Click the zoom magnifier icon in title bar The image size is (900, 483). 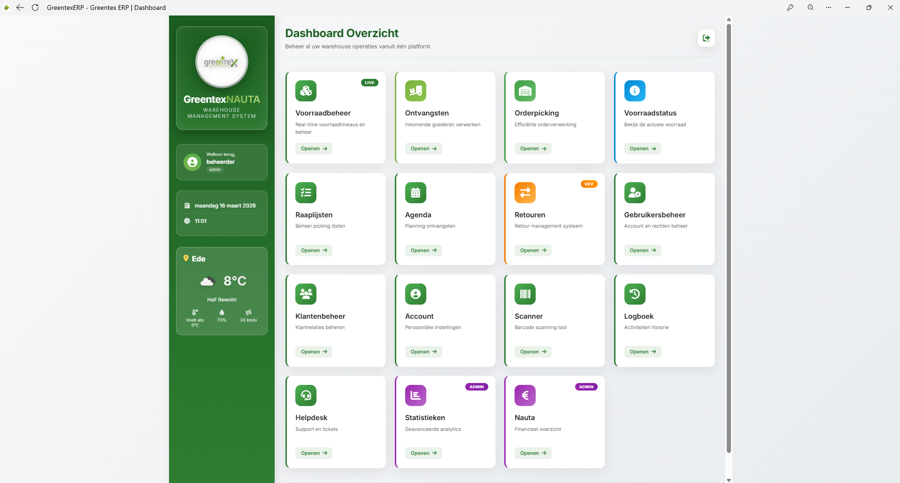810,8
